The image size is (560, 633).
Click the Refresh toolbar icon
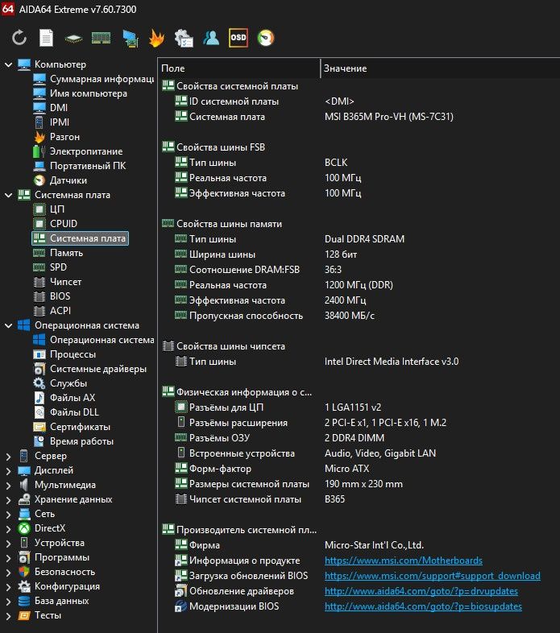click(19, 38)
